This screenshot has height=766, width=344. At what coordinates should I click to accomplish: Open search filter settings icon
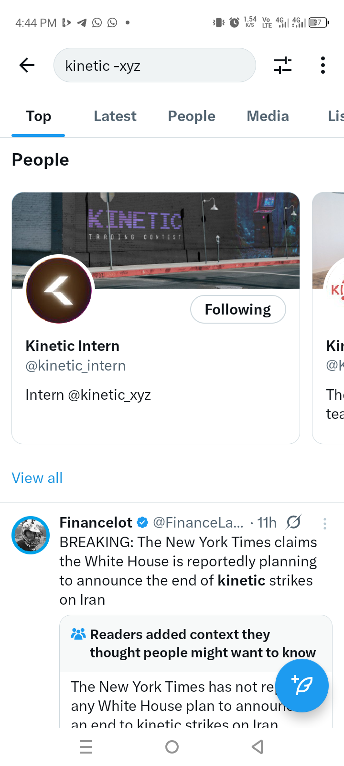click(x=283, y=65)
